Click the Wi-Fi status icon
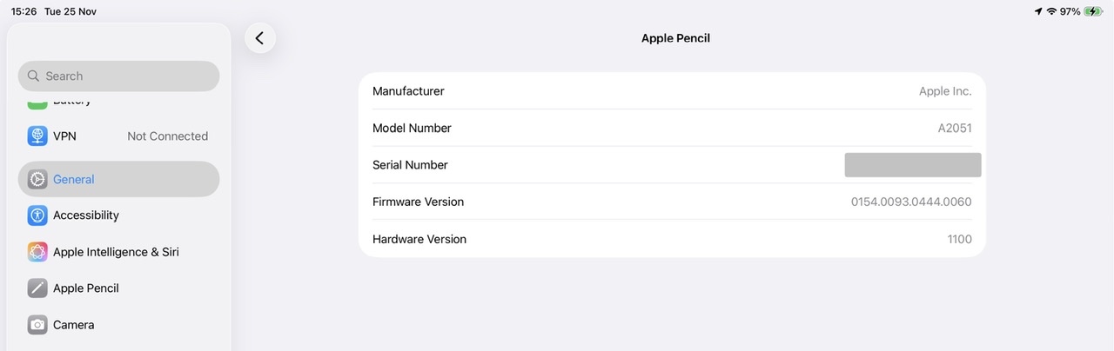 (x=1051, y=11)
